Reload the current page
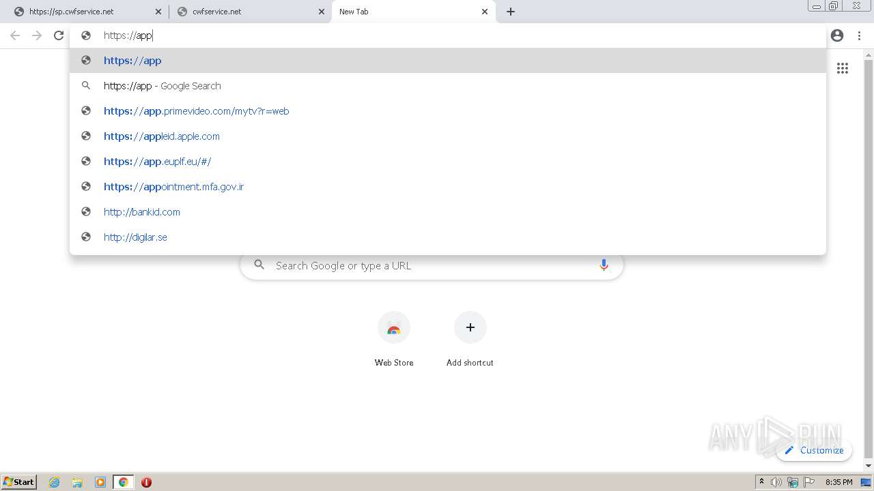The height and width of the screenshot is (491, 874). pyautogui.click(x=59, y=35)
